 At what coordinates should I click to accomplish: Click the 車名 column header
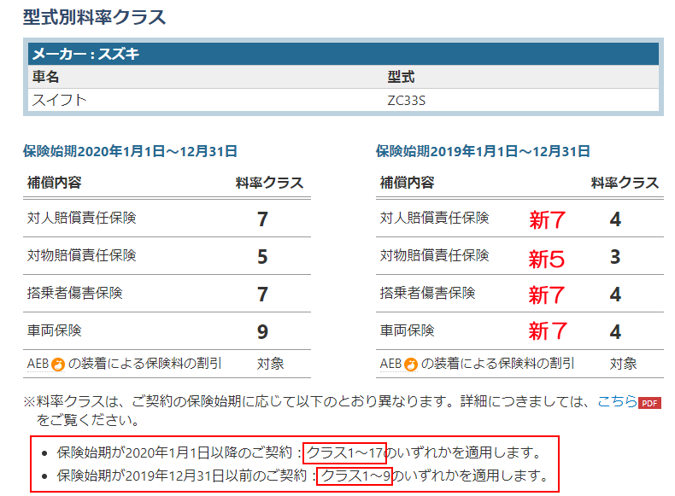[45, 77]
